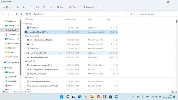This screenshot has width=178, height=100.
Task: Click the file list vertical scrollbar
Action: (177, 21)
